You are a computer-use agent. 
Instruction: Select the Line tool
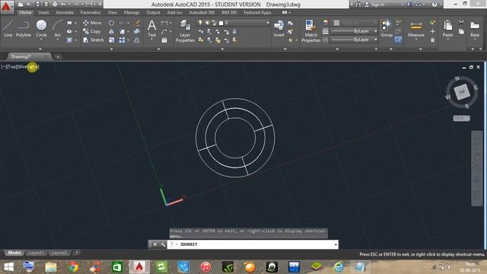tap(8, 28)
